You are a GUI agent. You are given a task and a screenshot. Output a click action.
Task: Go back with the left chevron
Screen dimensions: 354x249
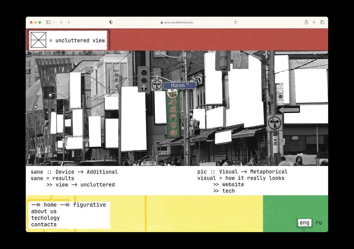[x=61, y=22]
